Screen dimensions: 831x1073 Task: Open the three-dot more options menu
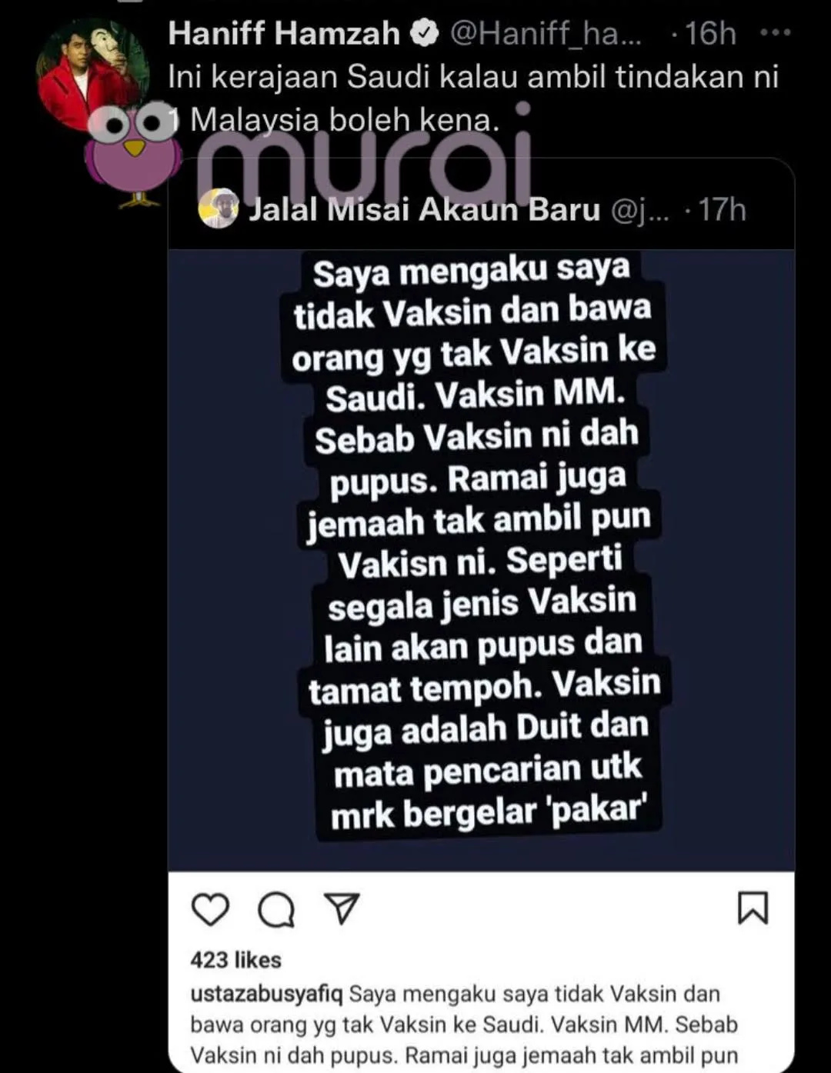click(775, 33)
